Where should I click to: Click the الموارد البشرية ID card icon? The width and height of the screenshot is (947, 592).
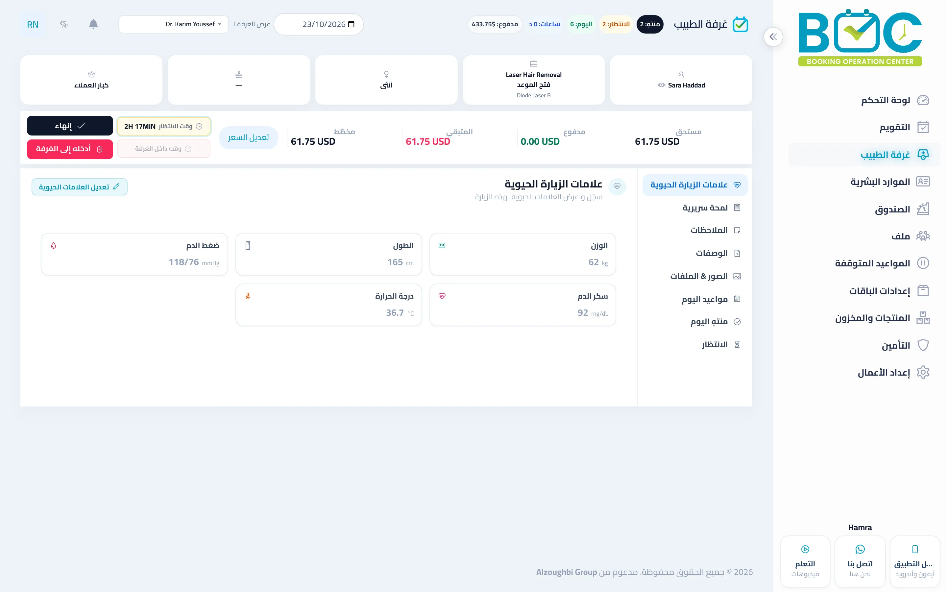click(923, 182)
